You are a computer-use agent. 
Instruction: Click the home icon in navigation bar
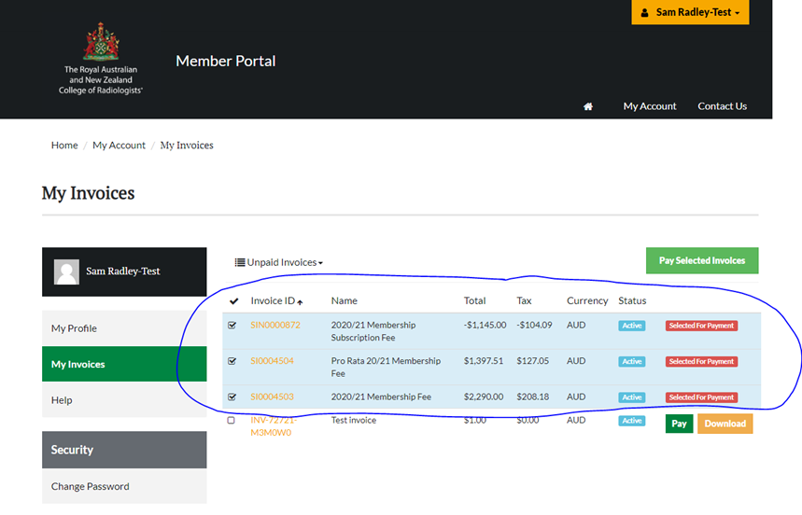pos(588,106)
